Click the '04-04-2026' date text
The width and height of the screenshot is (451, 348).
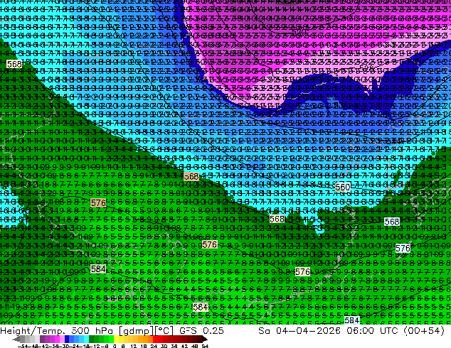pos(308,330)
